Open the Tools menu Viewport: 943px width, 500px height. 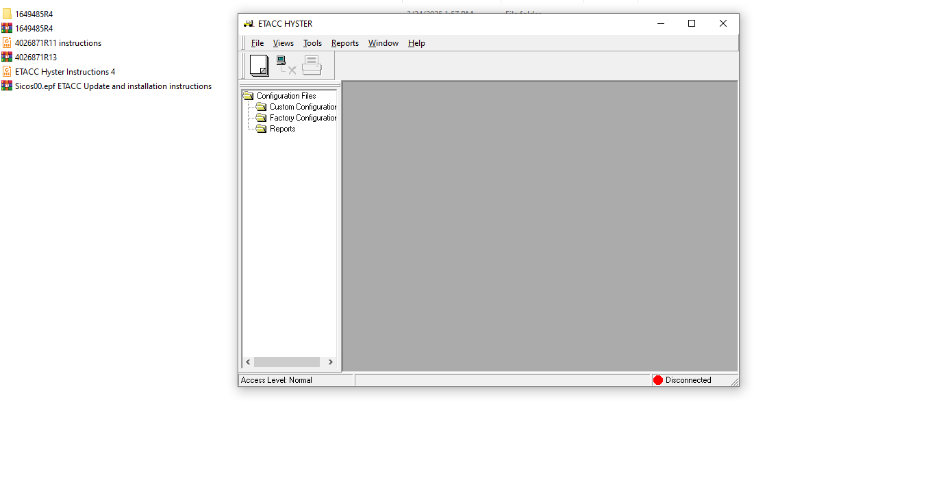(312, 43)
